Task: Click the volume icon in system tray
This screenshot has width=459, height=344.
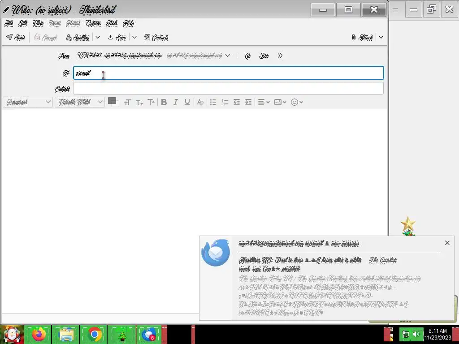Action: pyautogui.click(x=416, y=334)
